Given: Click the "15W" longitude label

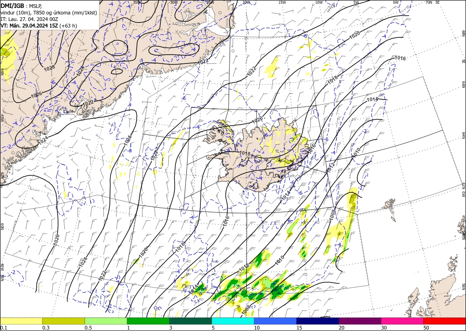Looking at the screenshot, I should (282, 2).
